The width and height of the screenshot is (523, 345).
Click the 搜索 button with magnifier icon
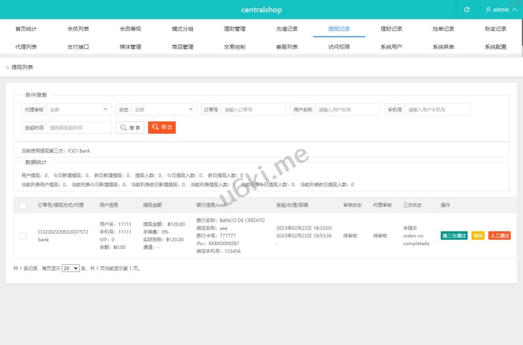click(x=130, y=128)
